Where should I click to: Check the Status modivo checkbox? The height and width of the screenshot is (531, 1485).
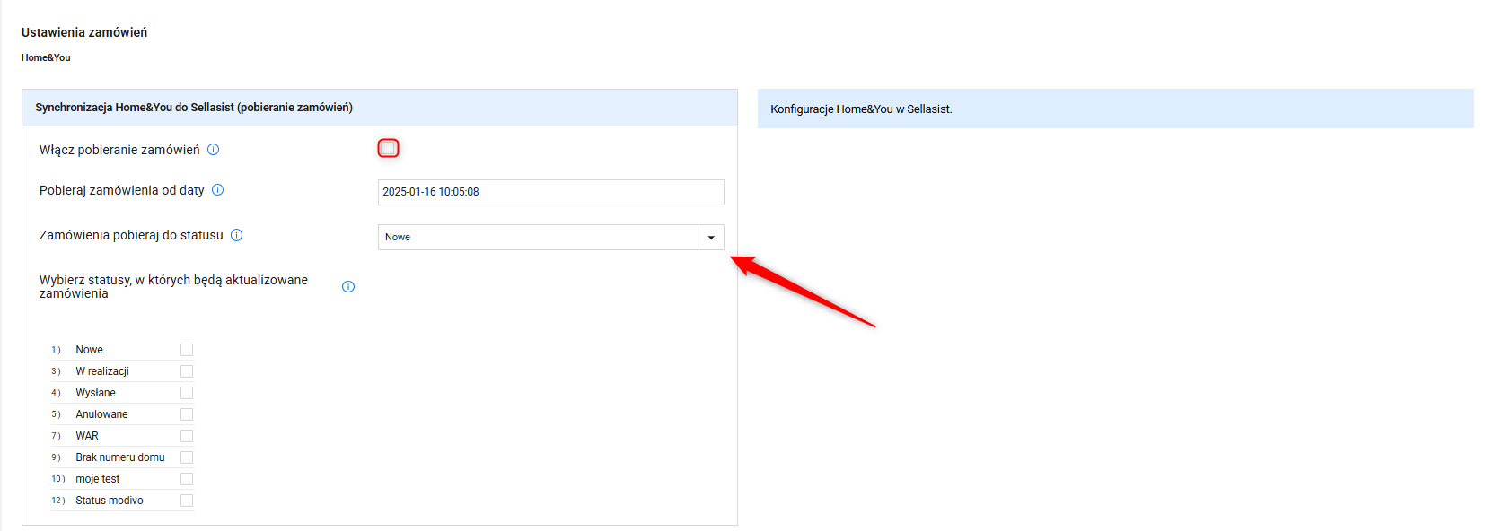[x=187, y=501]
